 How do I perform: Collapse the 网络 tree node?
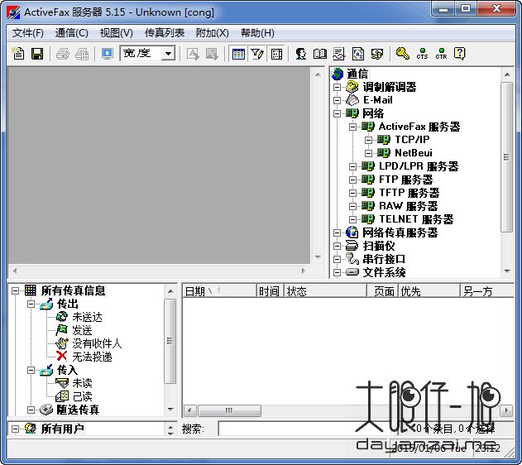pyautogui.click(x=337, y=113)
